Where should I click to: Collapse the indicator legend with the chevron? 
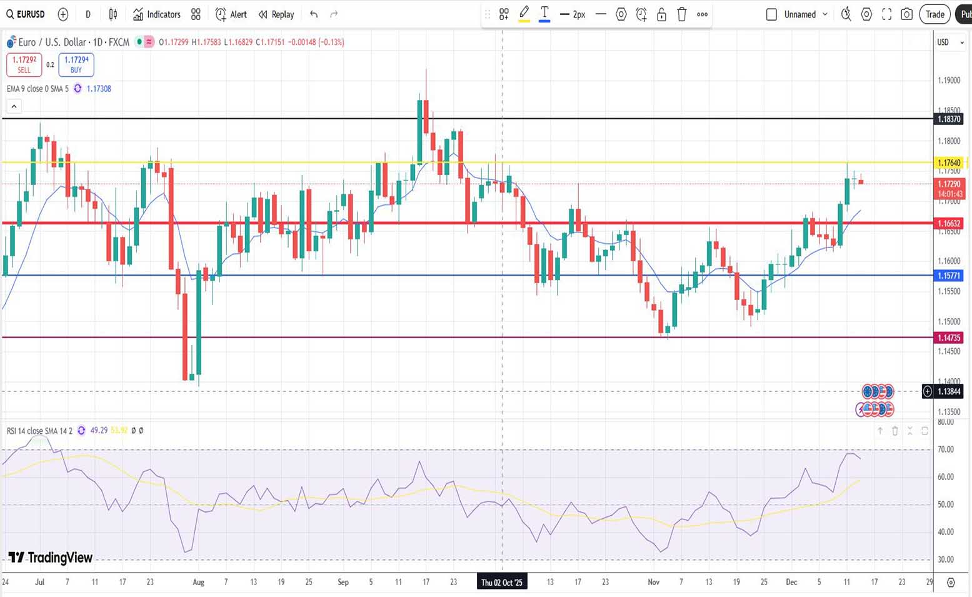point(14,106)
